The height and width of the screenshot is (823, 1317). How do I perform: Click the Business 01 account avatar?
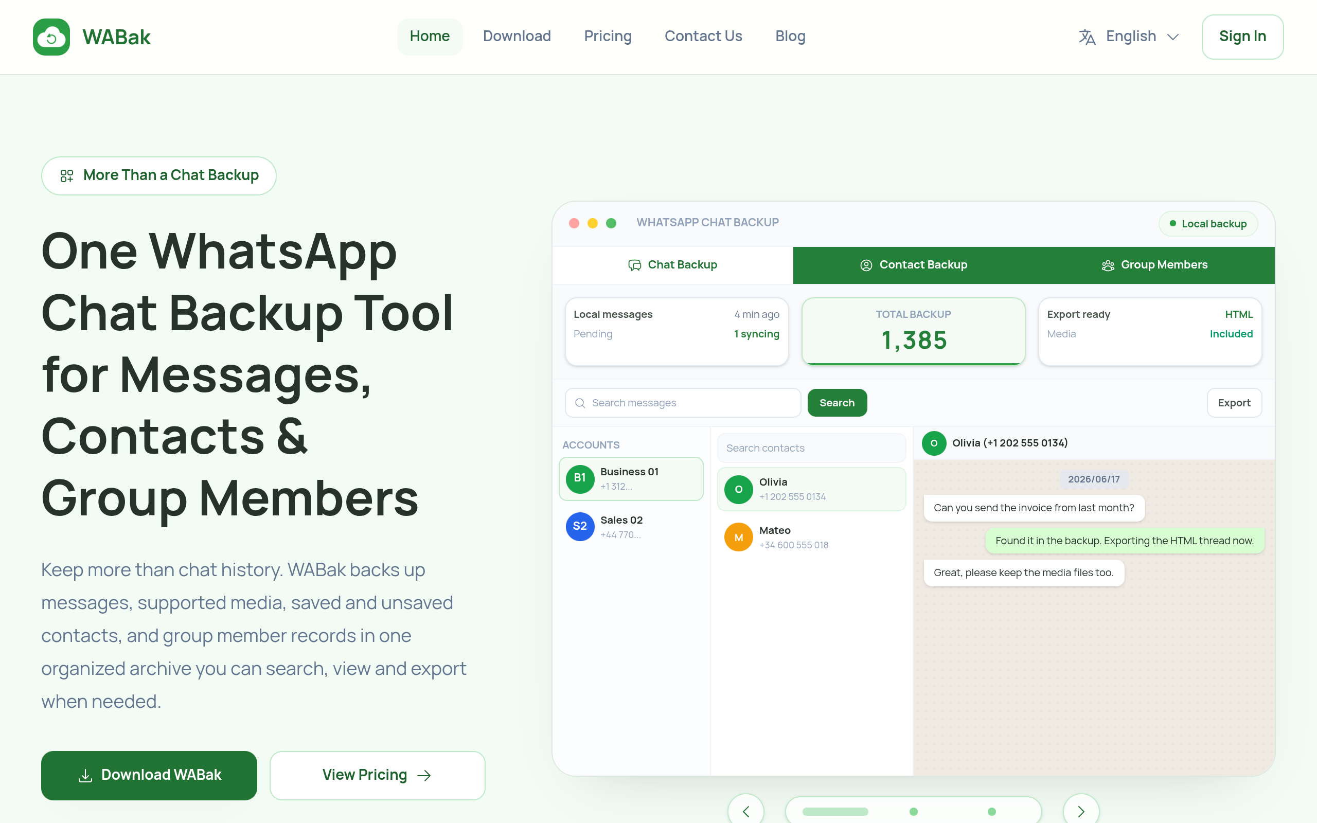click(x=580, y=478)
